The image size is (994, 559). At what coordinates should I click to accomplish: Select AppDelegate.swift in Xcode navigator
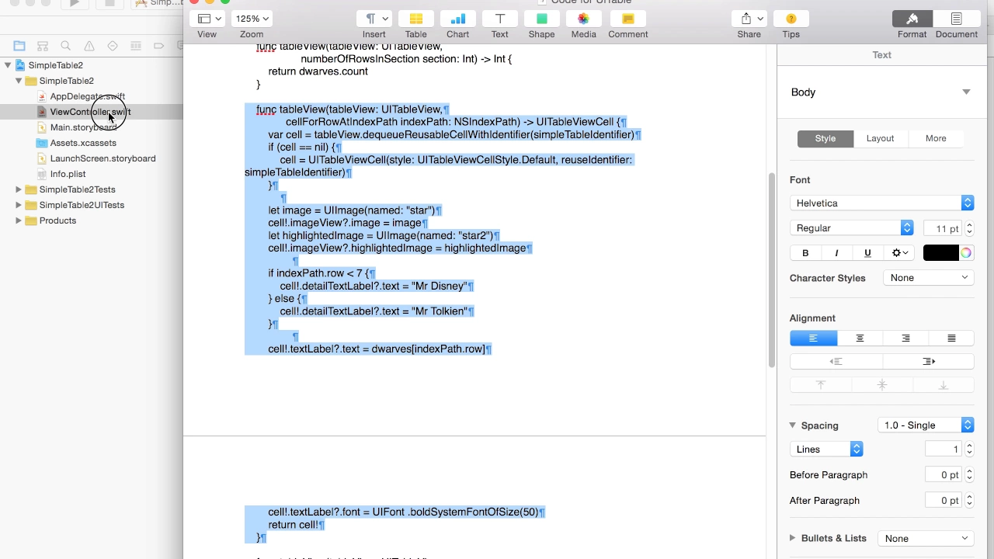click(x=87, y=96)
